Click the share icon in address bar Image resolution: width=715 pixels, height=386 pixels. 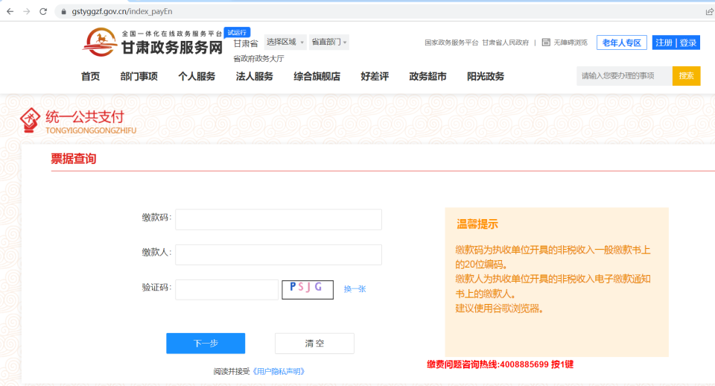point(709,12)
